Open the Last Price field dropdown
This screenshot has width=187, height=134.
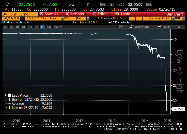(x=63, y=19)
